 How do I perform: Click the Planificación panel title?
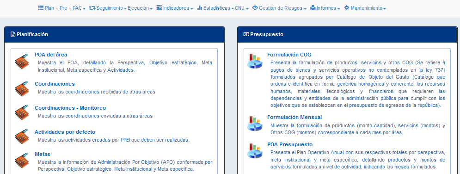32,34
